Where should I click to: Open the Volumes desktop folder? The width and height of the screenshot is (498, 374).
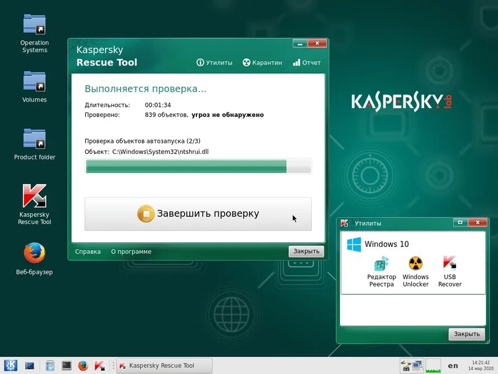click(x=34, y=87)
